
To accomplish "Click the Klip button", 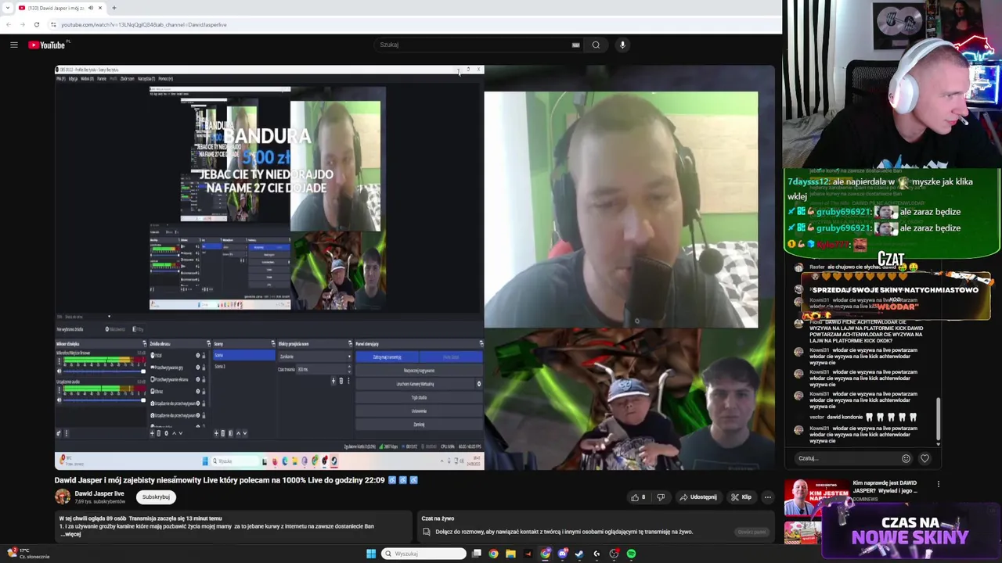I will (741, 497).
